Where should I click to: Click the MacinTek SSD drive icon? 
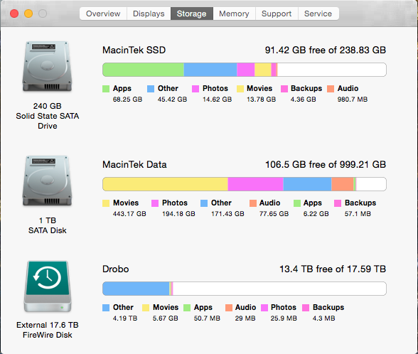click(x=48, y=66)
